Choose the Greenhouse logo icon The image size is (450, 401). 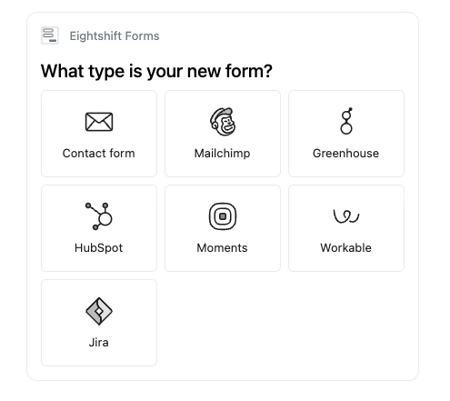346,121
